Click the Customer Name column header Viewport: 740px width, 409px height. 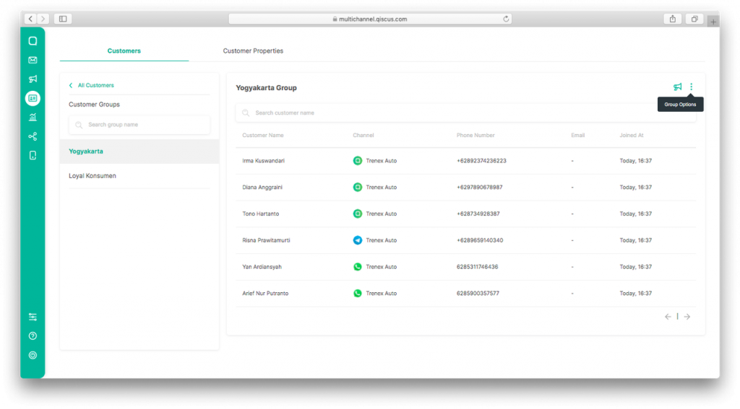(263, 135)
